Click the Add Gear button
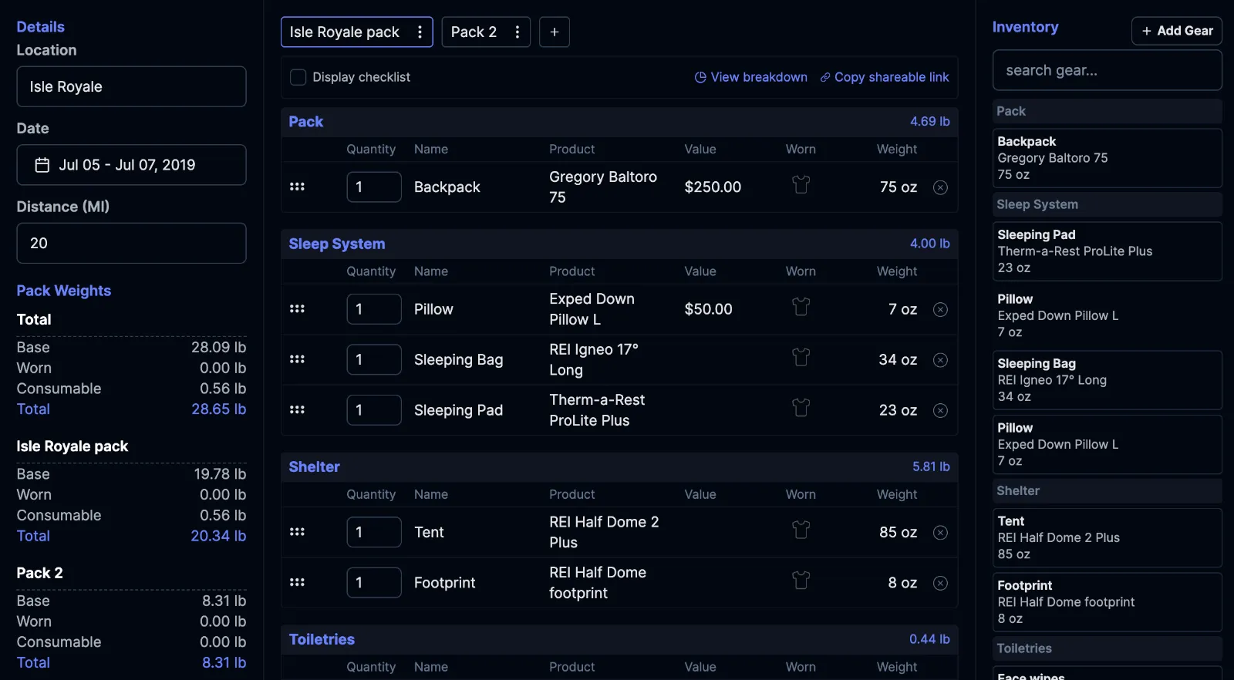 tap(1177, 31)
